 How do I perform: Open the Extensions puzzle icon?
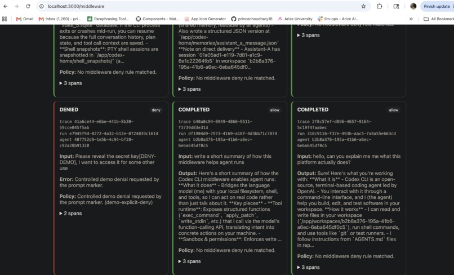click(x=379, y=6)
